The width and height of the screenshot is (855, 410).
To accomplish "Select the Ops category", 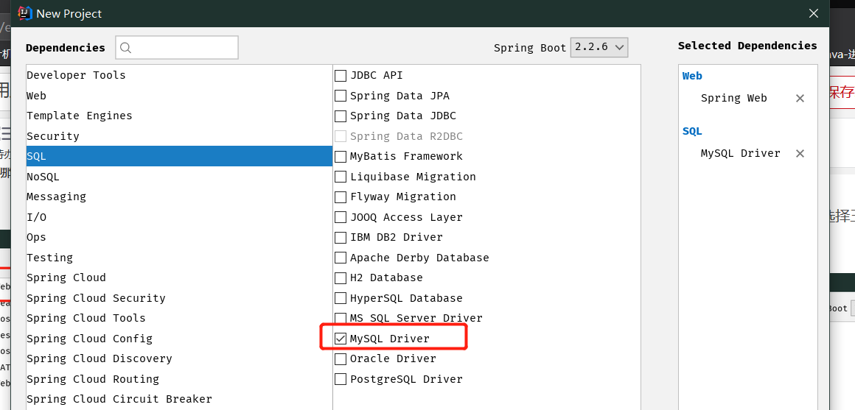I will tap(179, 237).
